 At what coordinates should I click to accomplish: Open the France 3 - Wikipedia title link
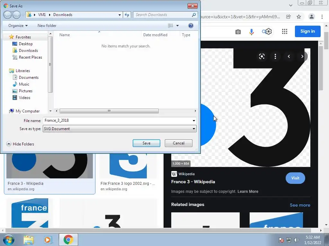point(193,182)
